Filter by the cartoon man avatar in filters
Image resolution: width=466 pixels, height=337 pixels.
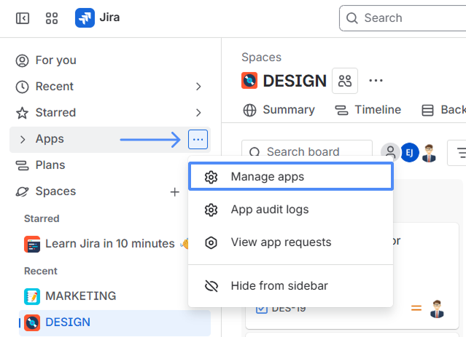tap(429, 153)
